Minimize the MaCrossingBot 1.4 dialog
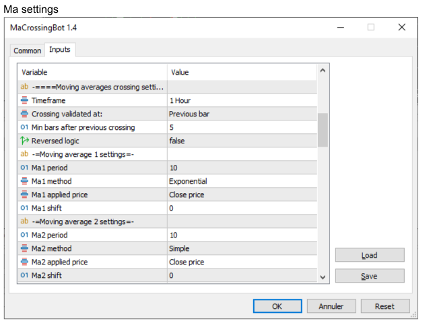This screenshot has width=431, height=323. point(341,27)
